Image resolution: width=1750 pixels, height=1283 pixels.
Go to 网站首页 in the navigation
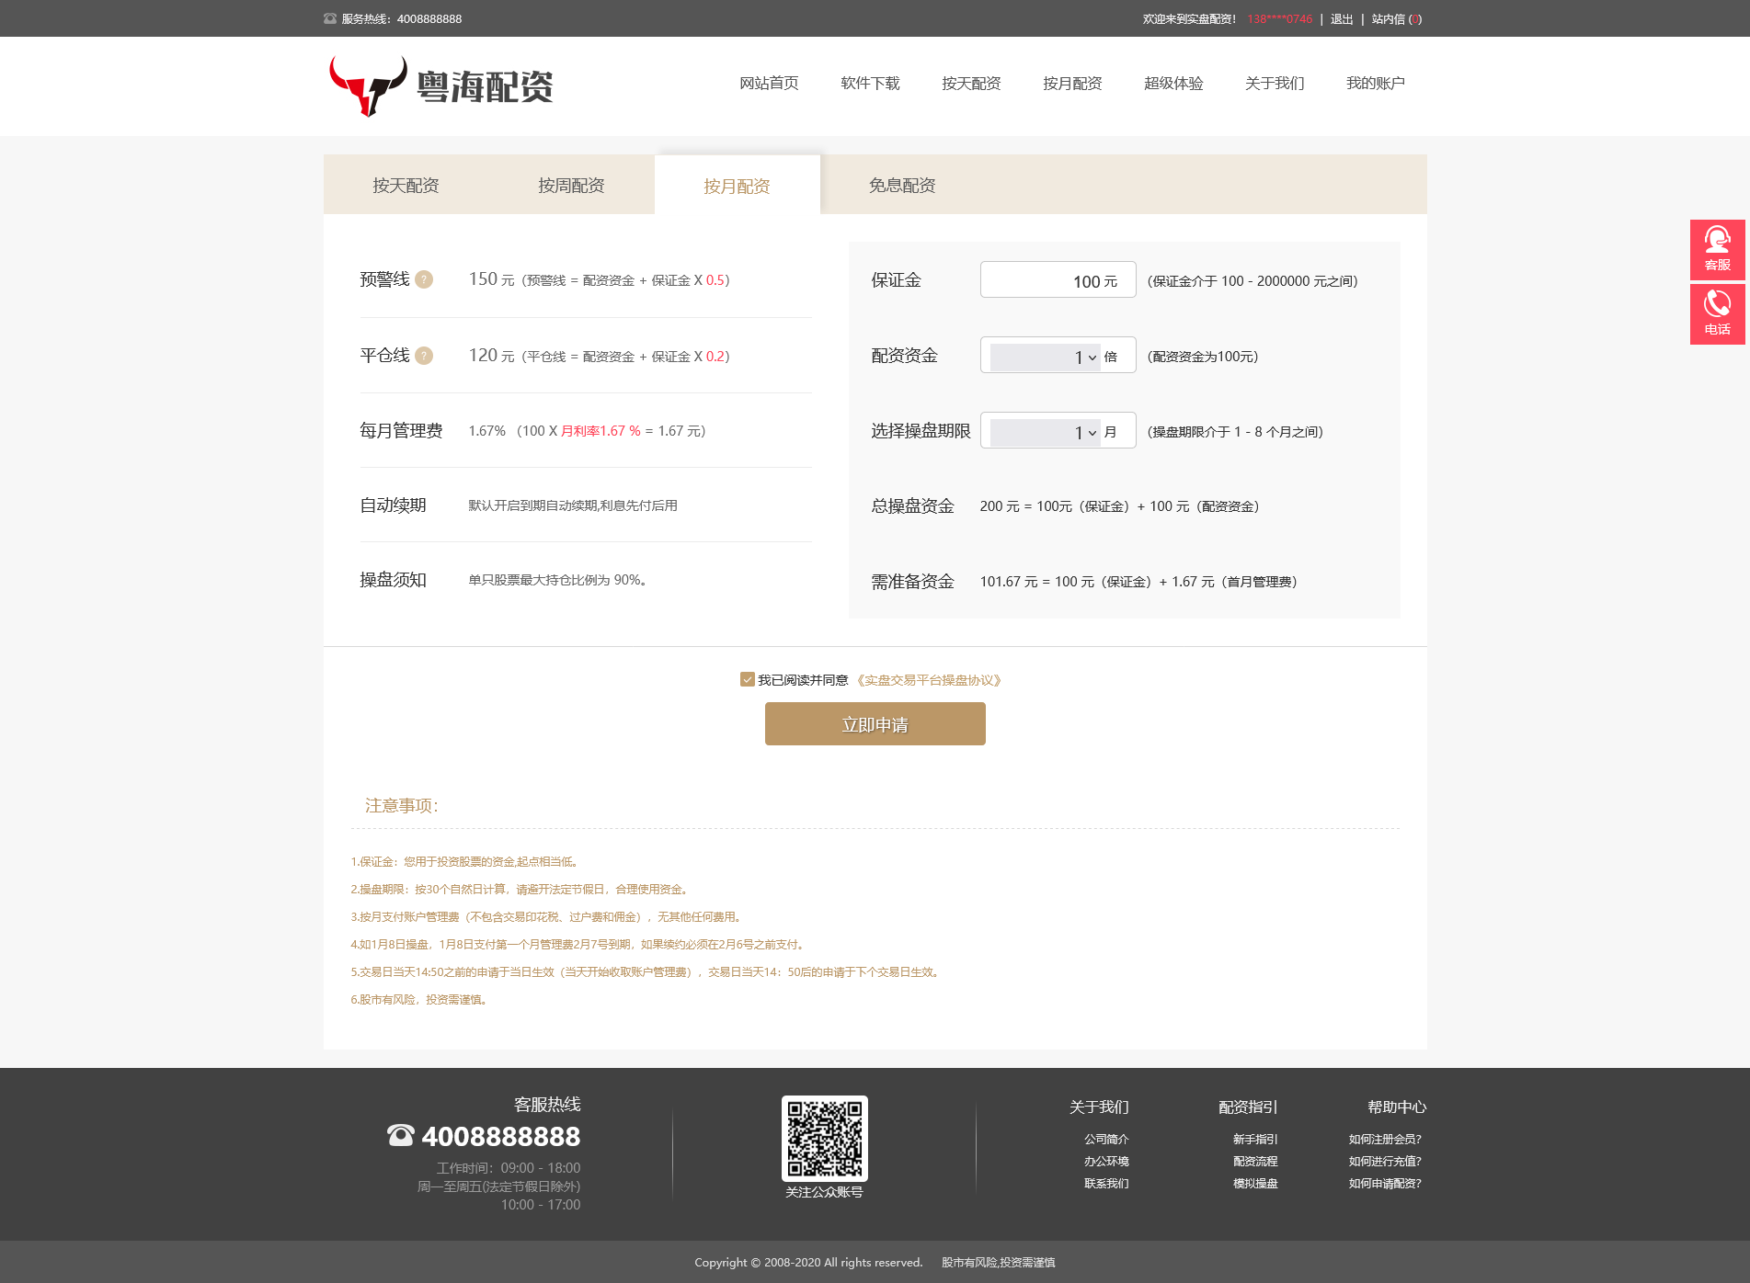(769, 84)
